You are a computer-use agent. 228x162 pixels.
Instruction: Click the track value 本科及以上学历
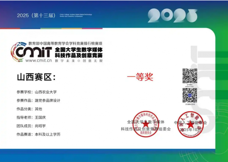(x=47, y=134)
